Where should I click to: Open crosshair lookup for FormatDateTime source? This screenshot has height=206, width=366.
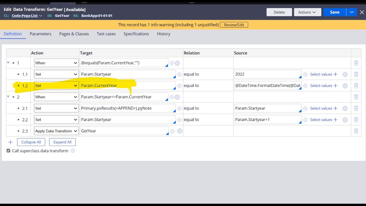pos(305,86)
